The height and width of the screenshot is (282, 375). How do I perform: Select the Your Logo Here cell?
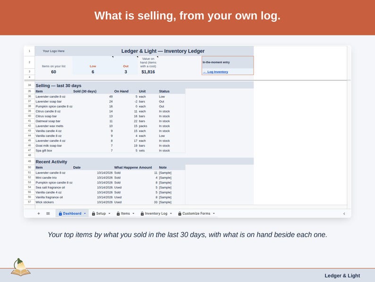point(53,51)
